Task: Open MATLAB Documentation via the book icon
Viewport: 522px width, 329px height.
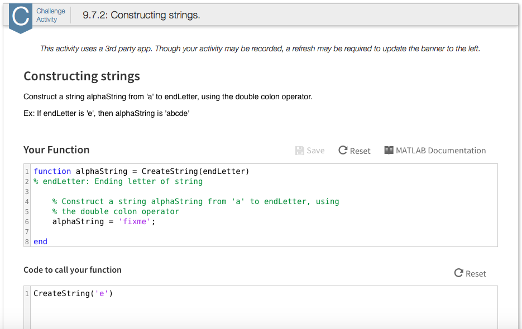Action: click(x=389, y=151)
